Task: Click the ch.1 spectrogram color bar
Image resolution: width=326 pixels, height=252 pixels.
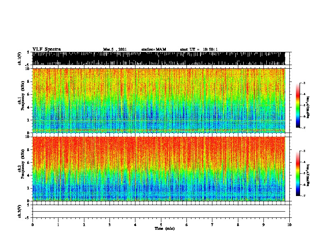Action: click(x=298, y=105)
